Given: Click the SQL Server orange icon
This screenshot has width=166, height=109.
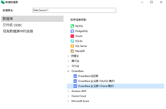Looking at the screenshot, I should click(x=72, y=46).
